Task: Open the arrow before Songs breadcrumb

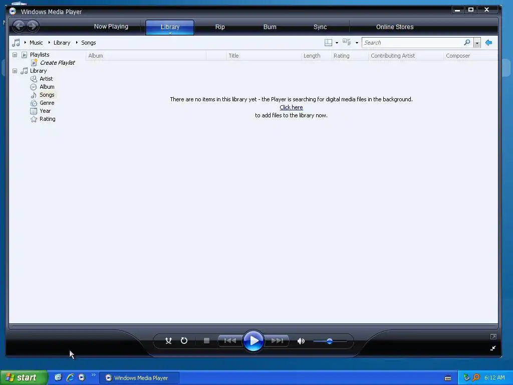Action: pos(77,43)
